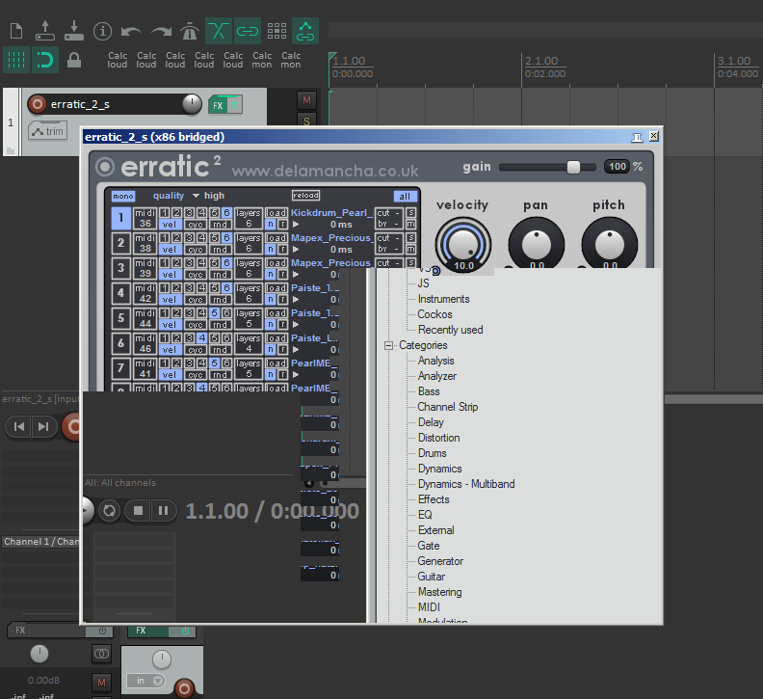
Task: Open FX chain for track erratic_2_s
Action: pos(218,105)
